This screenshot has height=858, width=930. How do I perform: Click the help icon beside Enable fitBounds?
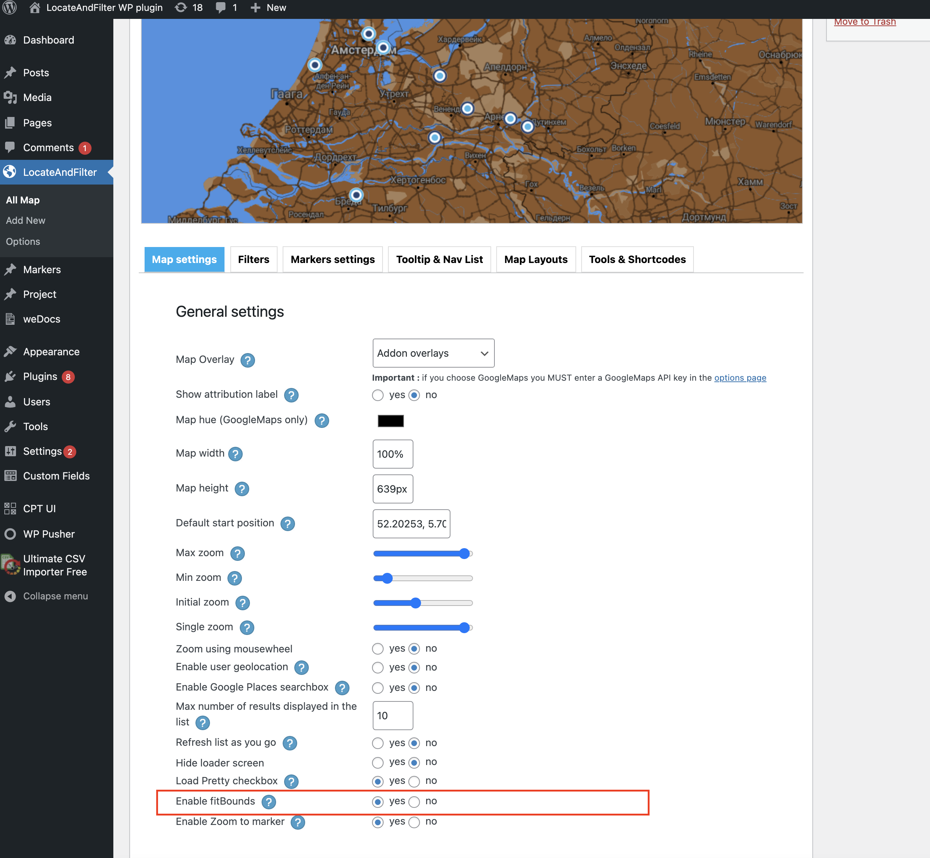point(268,802)
